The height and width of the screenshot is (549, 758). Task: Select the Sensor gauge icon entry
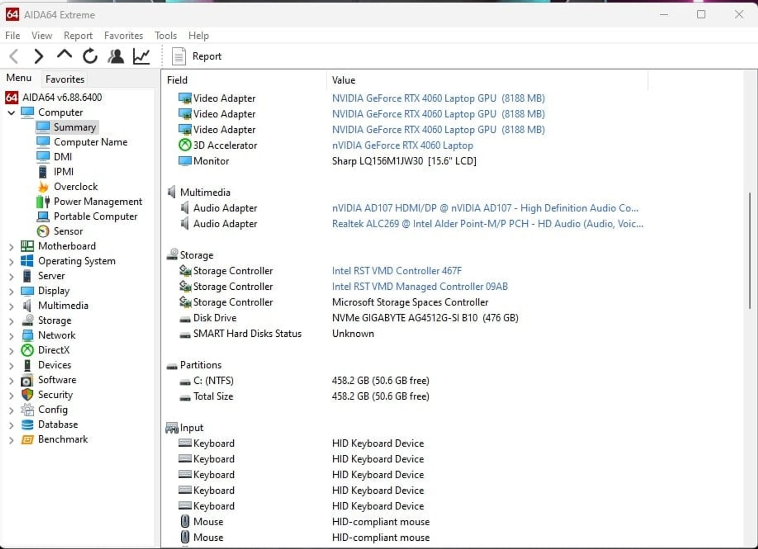[43, 231]
